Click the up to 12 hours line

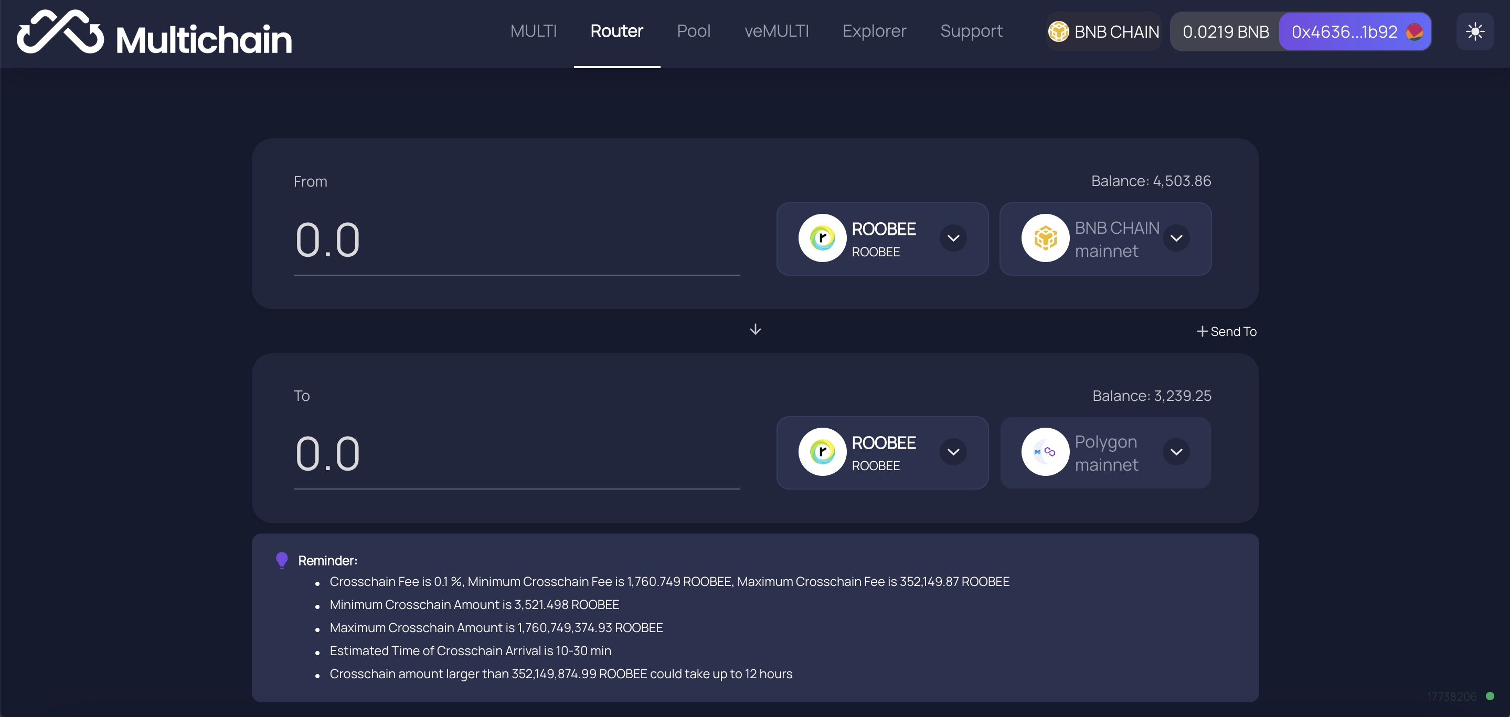pyautogui.click(x=561, y=674)
